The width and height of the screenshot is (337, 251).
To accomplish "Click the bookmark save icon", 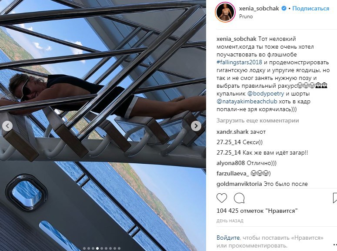I will pyautogui.click(x=335, y=198).
